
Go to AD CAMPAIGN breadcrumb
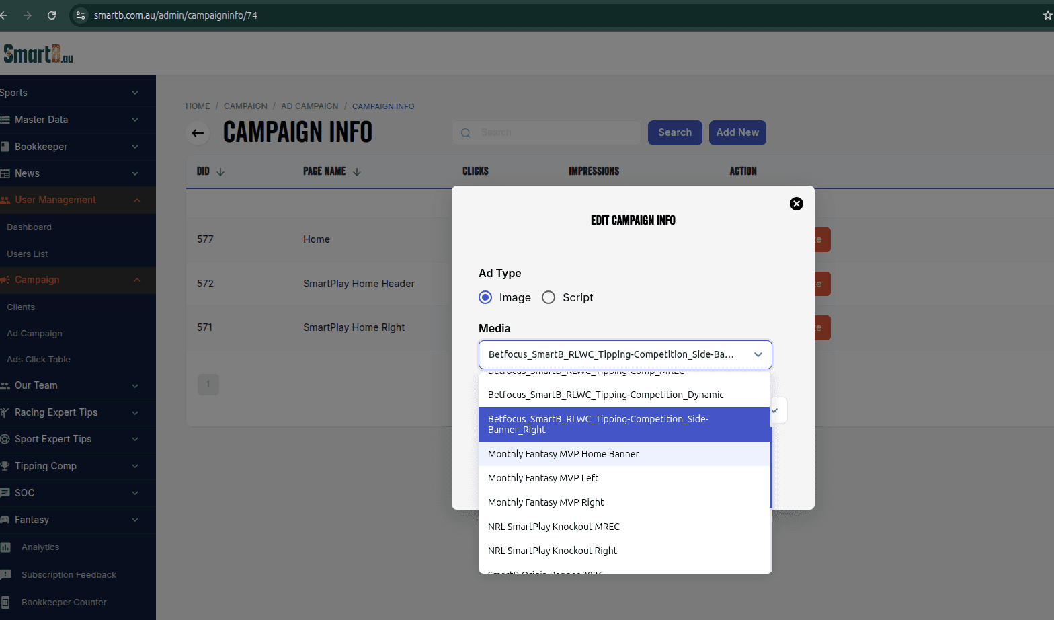(310, 106)
